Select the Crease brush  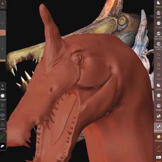click(x=158, y=25)
